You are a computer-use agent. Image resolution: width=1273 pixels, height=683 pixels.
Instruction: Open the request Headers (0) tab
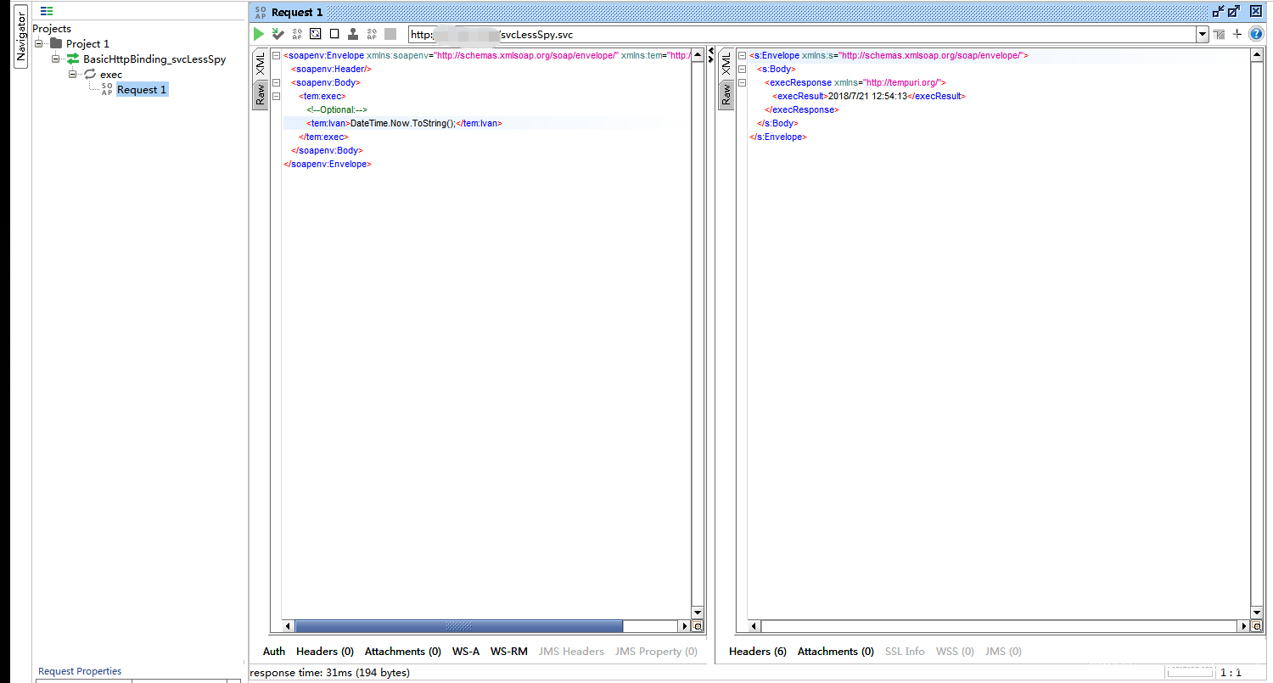coord(324,652)
